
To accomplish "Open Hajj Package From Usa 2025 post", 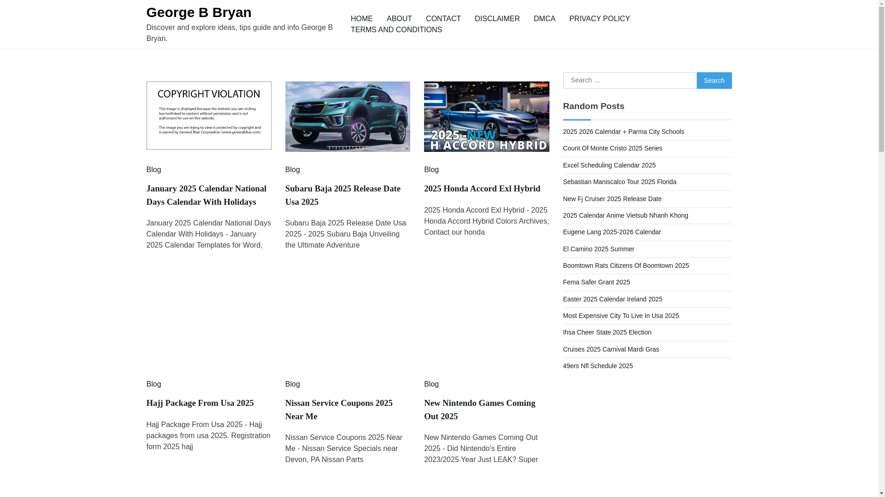I will [200, 403].
